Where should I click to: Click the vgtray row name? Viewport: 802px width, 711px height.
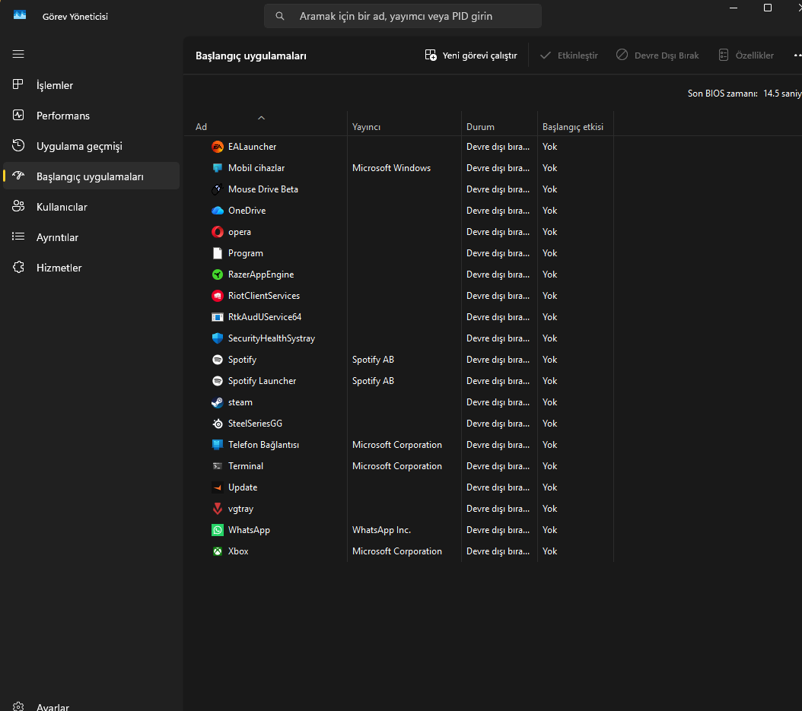(x=241, y=509)
